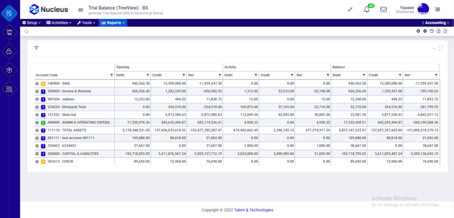Follow the Talent & Technologies link
This screenshot has width=454, height=218.
click(253, 210)
